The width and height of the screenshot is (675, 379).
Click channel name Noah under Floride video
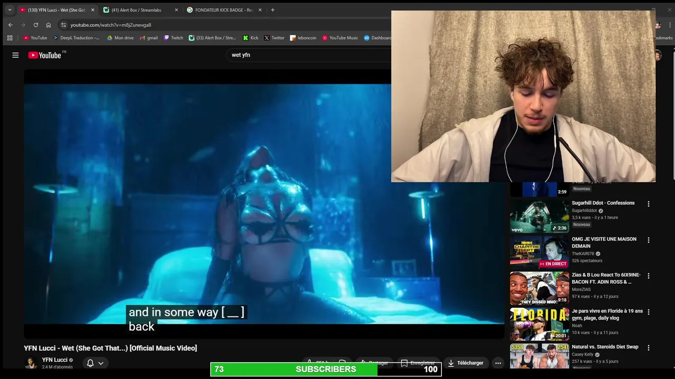pyautogui.click(x=577, y=325)
